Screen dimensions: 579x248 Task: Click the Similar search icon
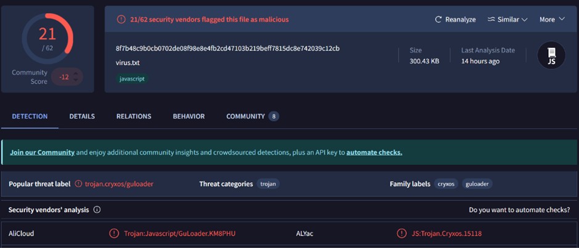(491, 19)
